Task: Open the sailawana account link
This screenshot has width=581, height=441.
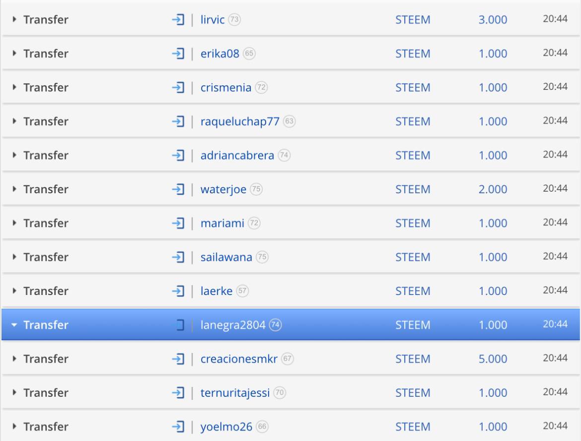Action: 226,257
